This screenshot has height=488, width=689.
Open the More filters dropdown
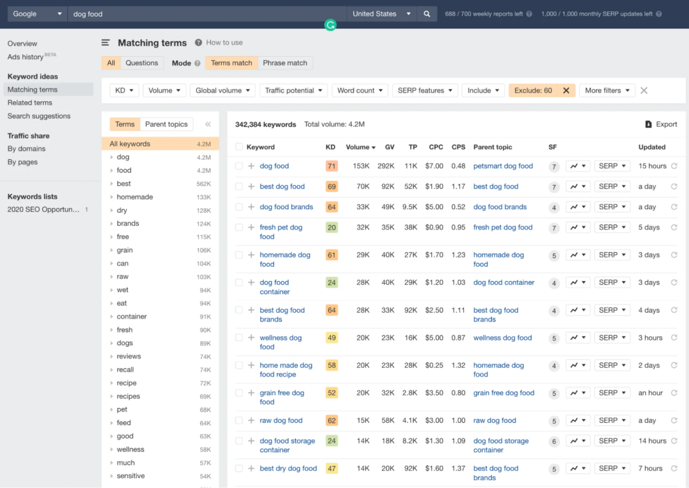[x=607, y=90]
